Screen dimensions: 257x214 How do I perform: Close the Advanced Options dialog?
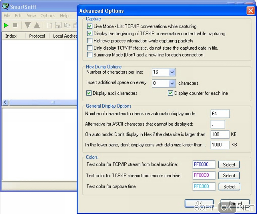251,11
